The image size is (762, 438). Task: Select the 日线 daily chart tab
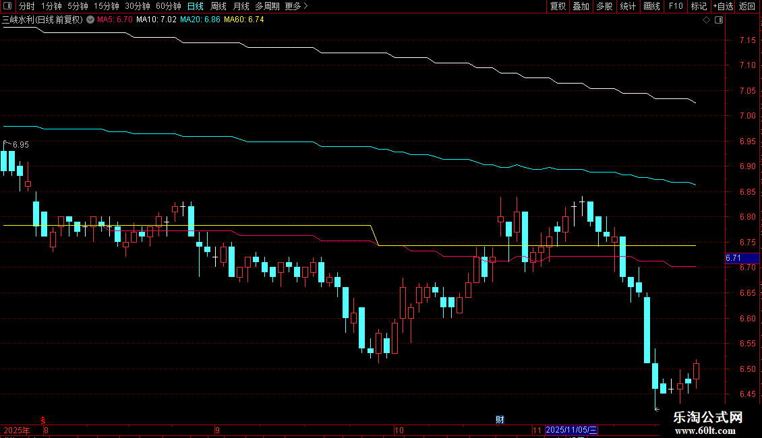pyautogui.click(x=196, y=6)
